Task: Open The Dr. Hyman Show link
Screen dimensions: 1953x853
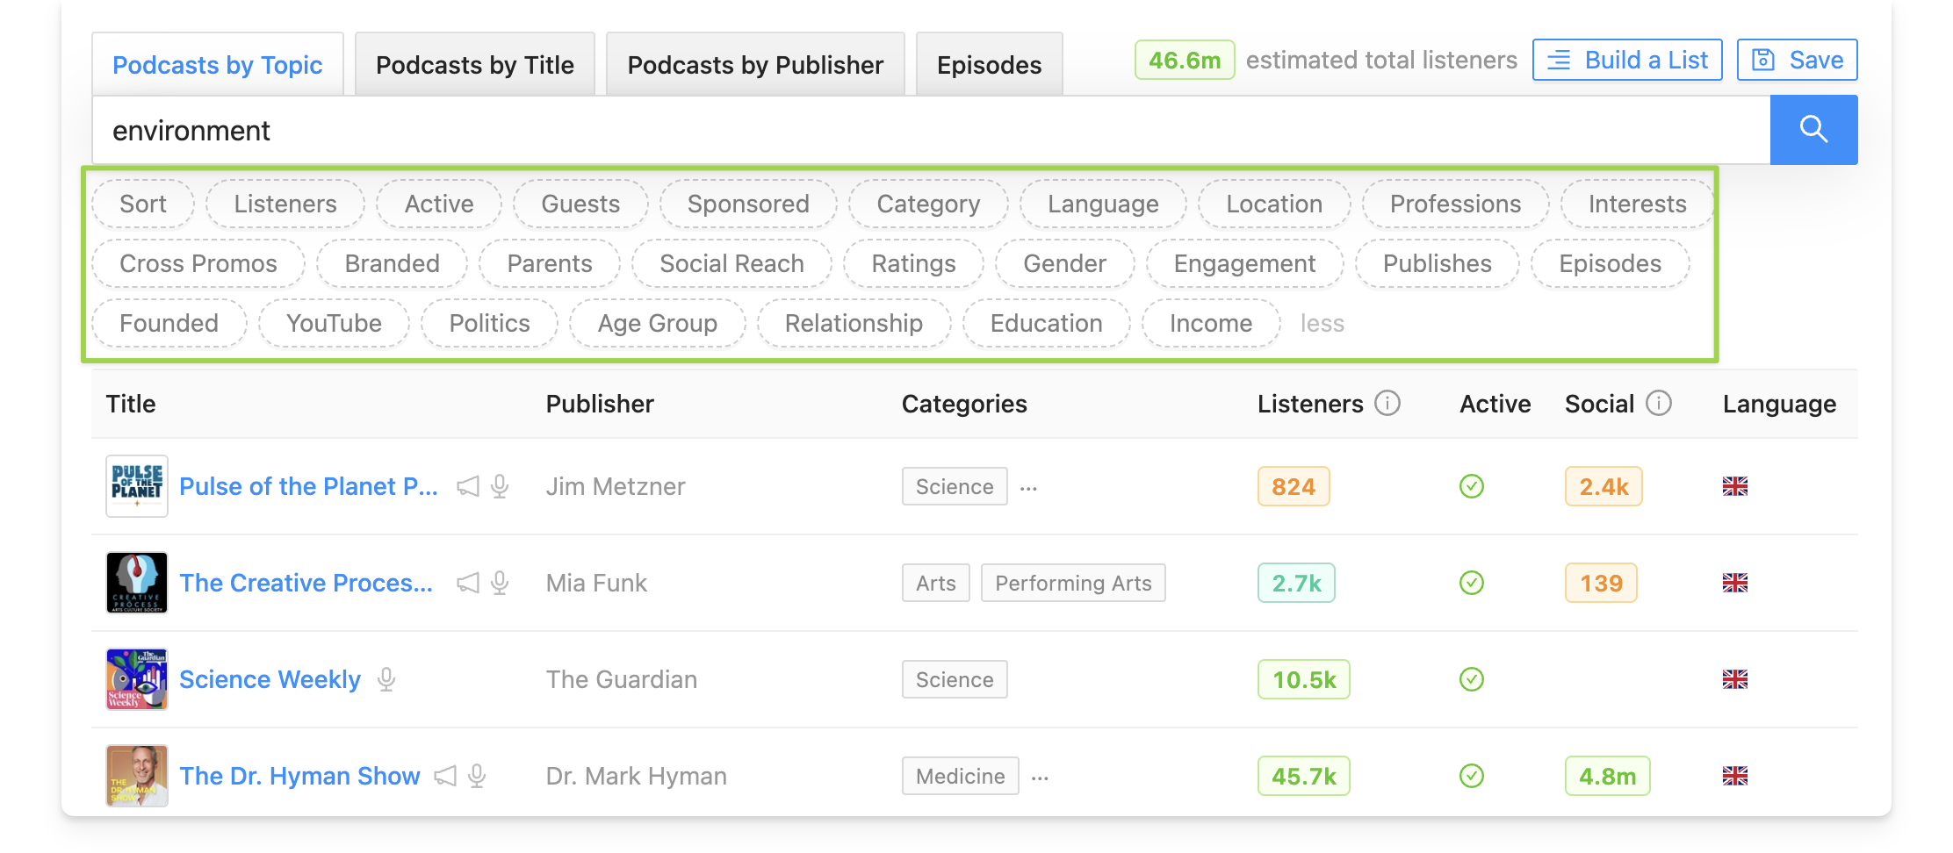Action: click(299, 776)
